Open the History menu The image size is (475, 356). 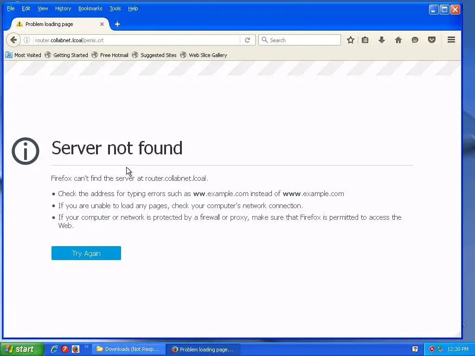pyautogui.click(x=63, y=8)
